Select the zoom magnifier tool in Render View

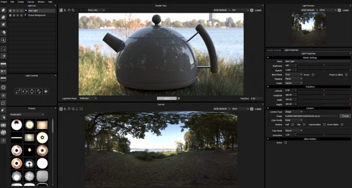pyautogui.click(x=73, y=10)
